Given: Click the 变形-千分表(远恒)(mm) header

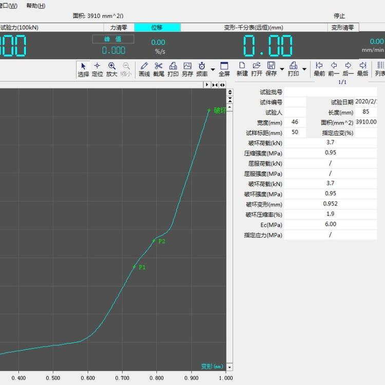Looking at the screenshot, I should 254,28.
